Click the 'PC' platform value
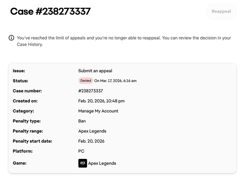Viewport: 246px width, 179px height. point(81,151)
